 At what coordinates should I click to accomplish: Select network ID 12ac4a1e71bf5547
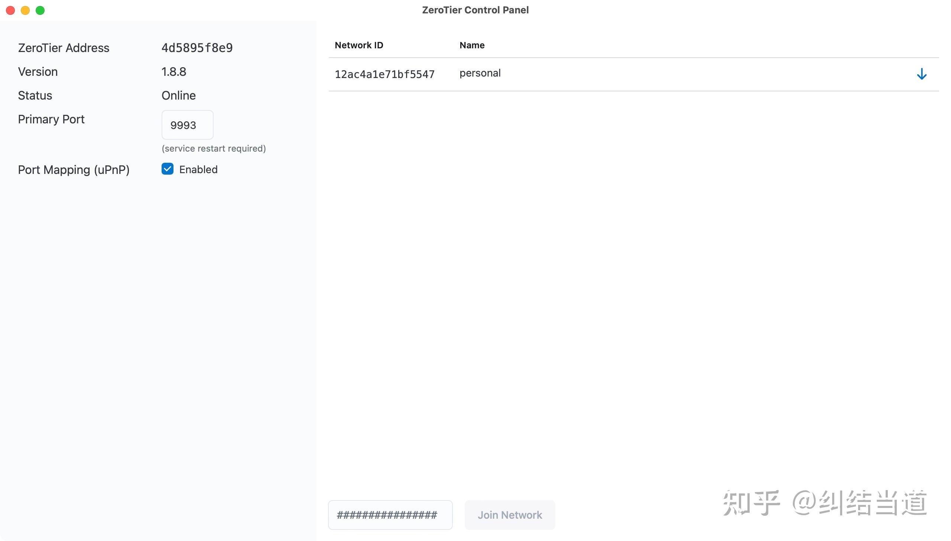[384, 74]
